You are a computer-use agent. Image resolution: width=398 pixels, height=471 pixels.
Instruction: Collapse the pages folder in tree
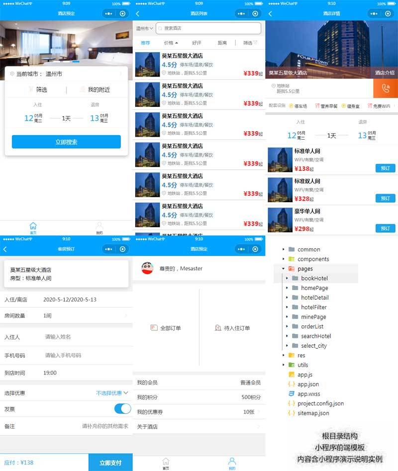pyautogui.click(x=284, y=269)
